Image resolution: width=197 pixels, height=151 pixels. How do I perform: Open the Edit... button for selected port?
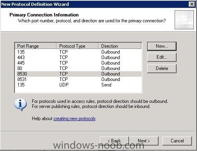(162, 57)
